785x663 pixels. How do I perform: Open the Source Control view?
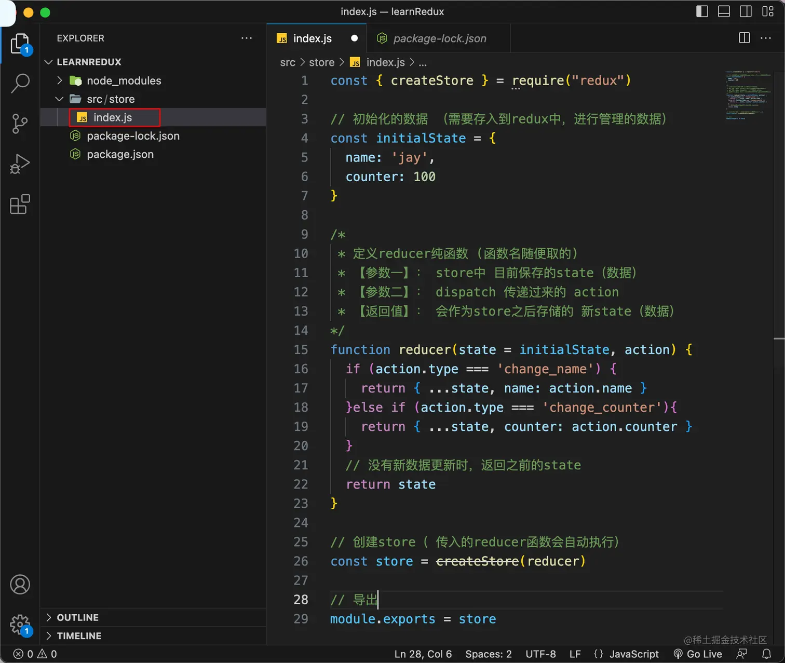[x=20, y=124]
